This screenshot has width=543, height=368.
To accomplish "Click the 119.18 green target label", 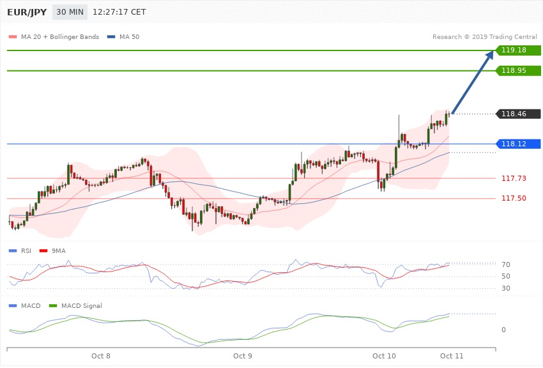I will click(514, 50).
